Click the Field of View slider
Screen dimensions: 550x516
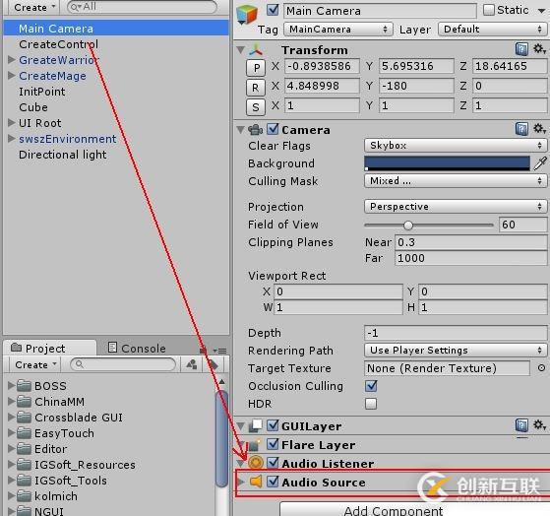pos(429,225)
